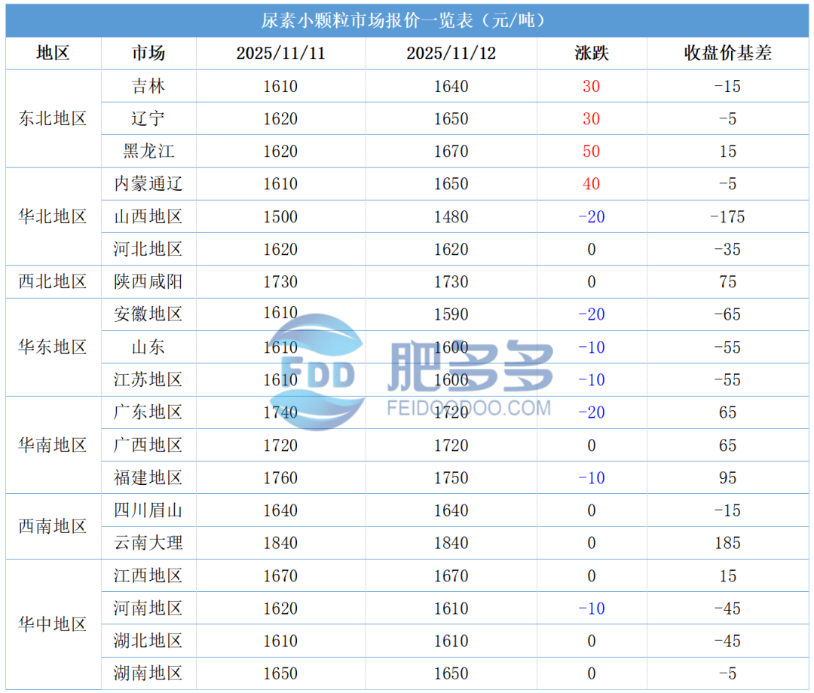Click the 河北地区 market cell

[148, 250]
